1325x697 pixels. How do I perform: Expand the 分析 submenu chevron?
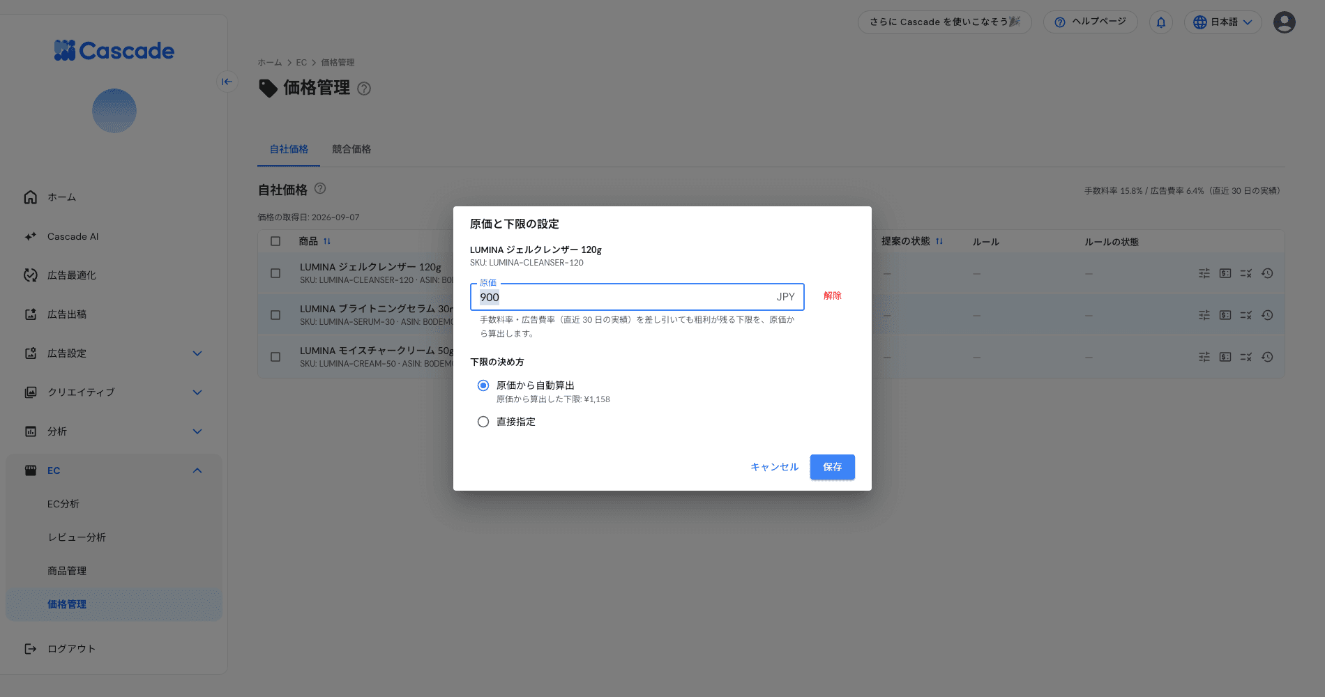pyautogui.click(x=197, y=431)
